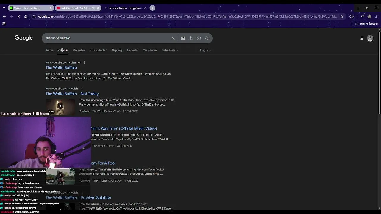Close the Stream - Kick Dashboard tab
Screen dimensions: 381x214
pyautogui.click(x=51, y=8)
